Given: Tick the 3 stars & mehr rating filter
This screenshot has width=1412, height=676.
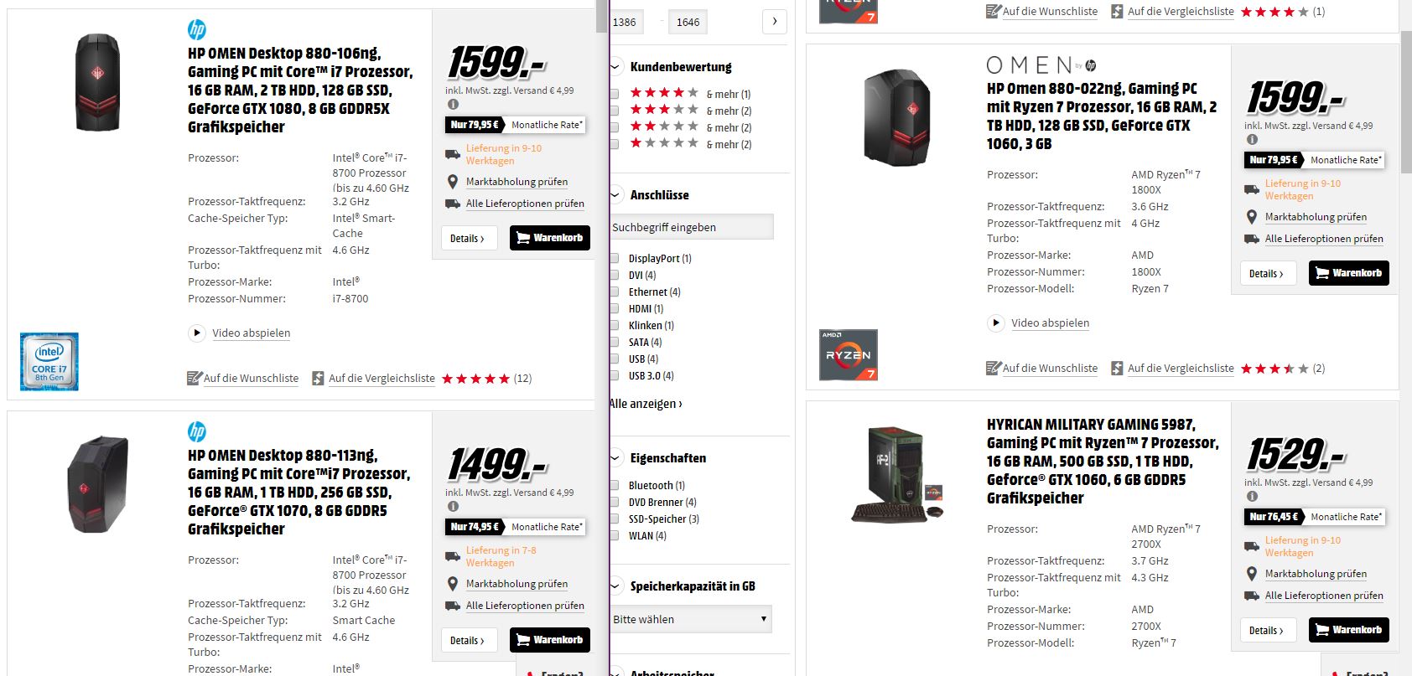Looking at the screenshot, I should (x=615, y=111).
